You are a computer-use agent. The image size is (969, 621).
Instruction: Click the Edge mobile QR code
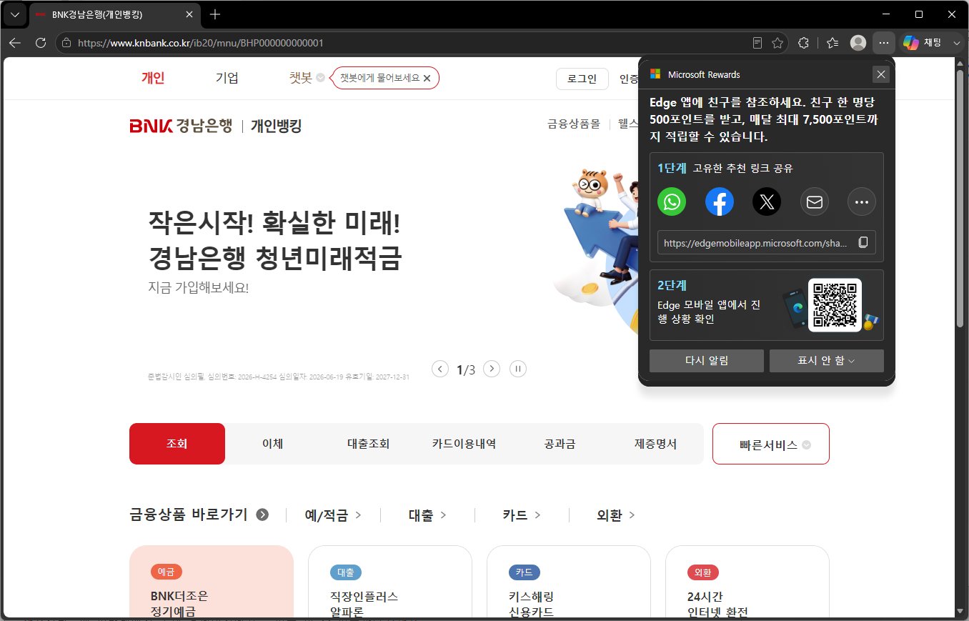[835, 305]
